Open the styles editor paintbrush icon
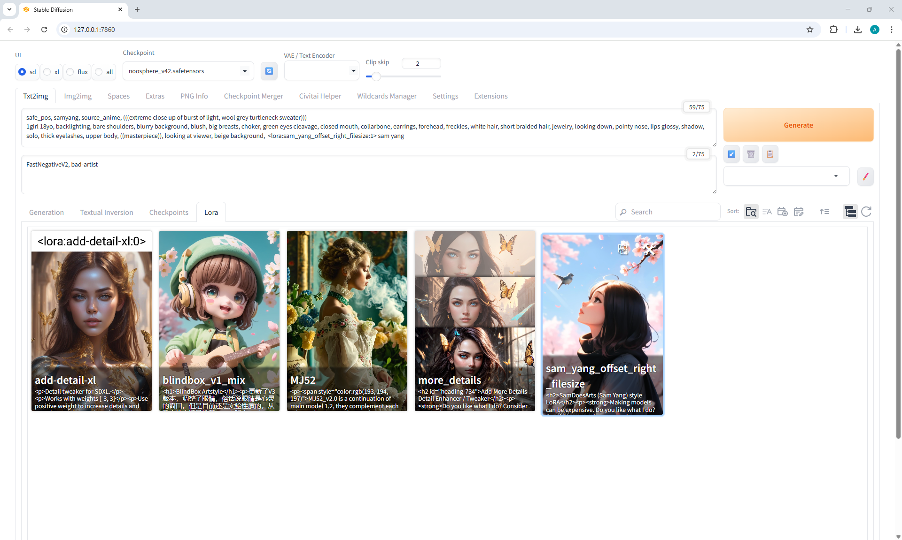This screenshot has height=540, width=902. click(865, 176)
